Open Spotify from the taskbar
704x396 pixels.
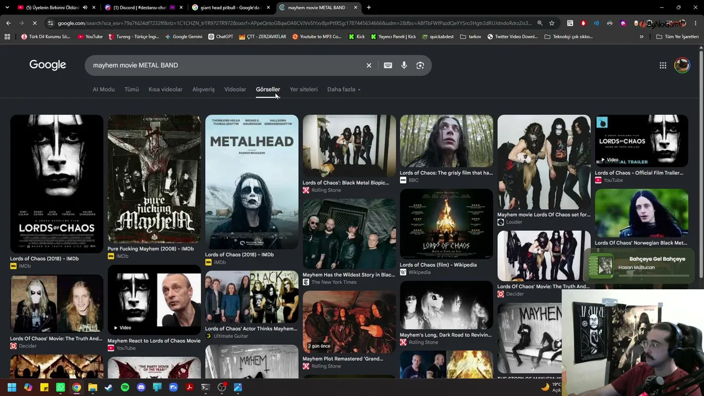click(x=125, y=387)
